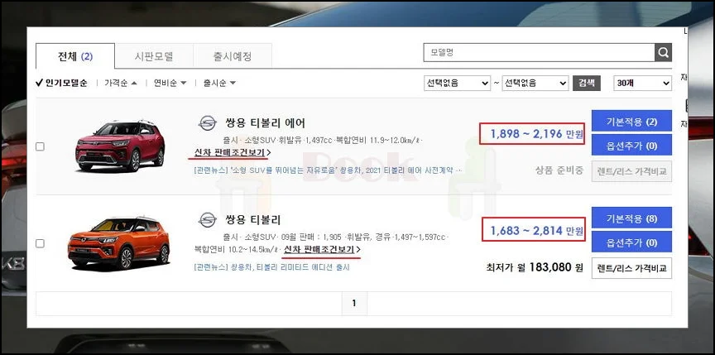
Task: Open the first 선택없음 price dropdown
Action: [458, 83]
